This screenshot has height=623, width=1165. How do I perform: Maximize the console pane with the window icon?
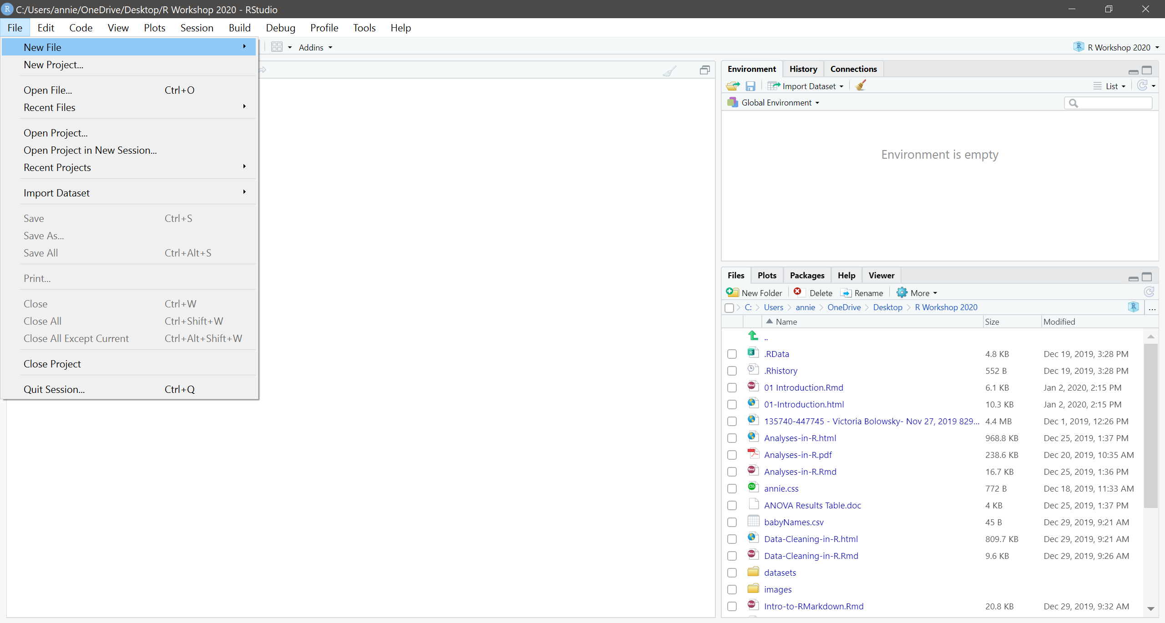704,70
